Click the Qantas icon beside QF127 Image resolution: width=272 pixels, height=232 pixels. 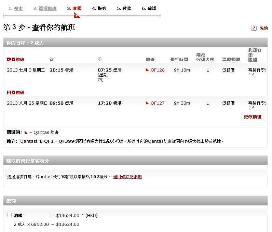click(x=148, y=103)
